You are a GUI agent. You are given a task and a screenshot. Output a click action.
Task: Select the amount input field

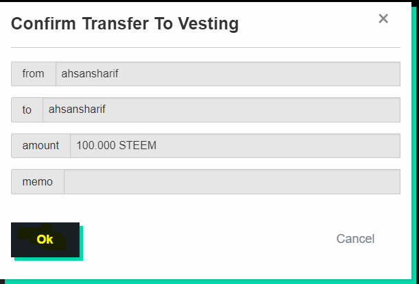(235, 146)
